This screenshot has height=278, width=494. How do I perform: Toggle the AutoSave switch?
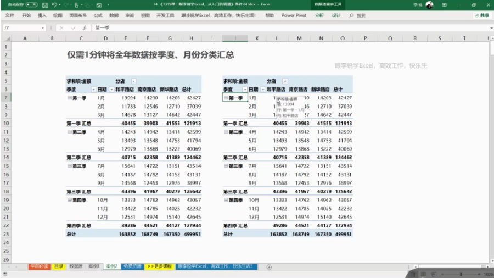pos(31,5)
